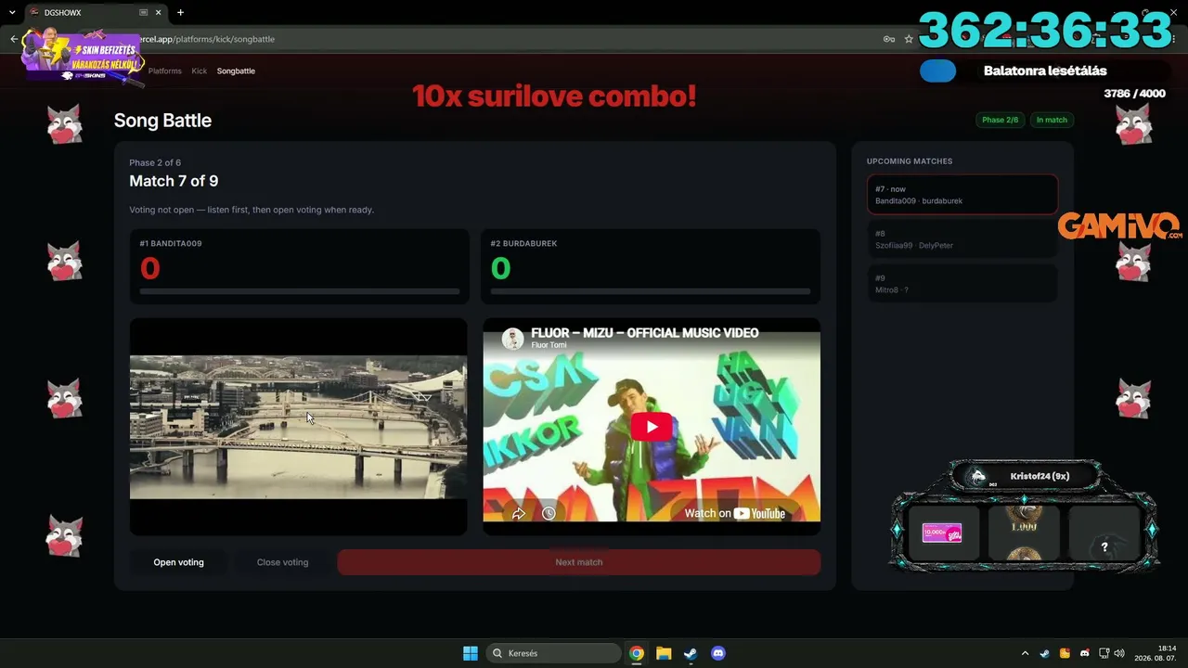The height and width of the screenshot is (668, 1188).
Task: Click the Phase 2/6 badge
Action: tap(1000, 120)
